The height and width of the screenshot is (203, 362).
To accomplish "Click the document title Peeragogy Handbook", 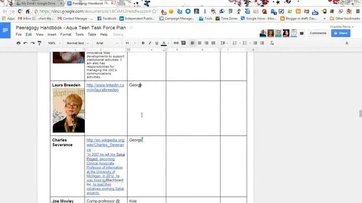I will (71, 28).
